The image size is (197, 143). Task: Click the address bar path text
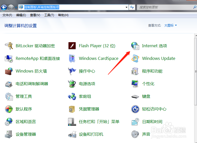41,7
